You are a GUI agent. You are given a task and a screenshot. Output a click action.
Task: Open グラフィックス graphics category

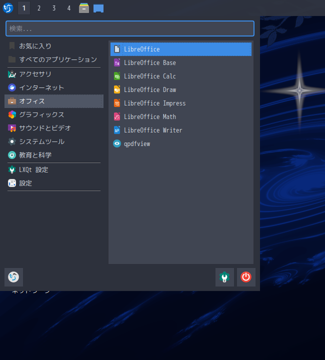click(x=54, y=114)
